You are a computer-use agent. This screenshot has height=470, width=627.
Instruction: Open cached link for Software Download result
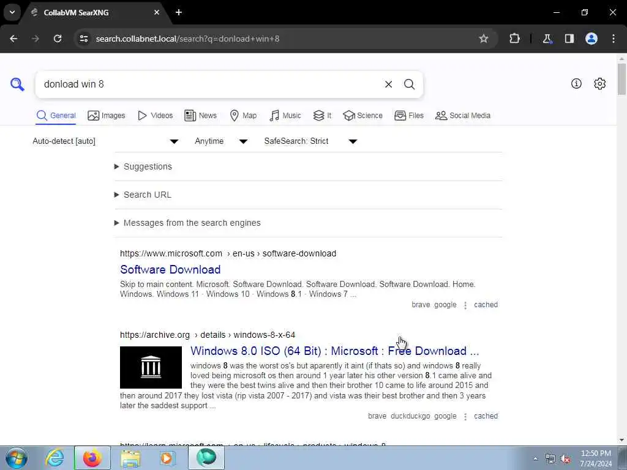click(486, 305)
